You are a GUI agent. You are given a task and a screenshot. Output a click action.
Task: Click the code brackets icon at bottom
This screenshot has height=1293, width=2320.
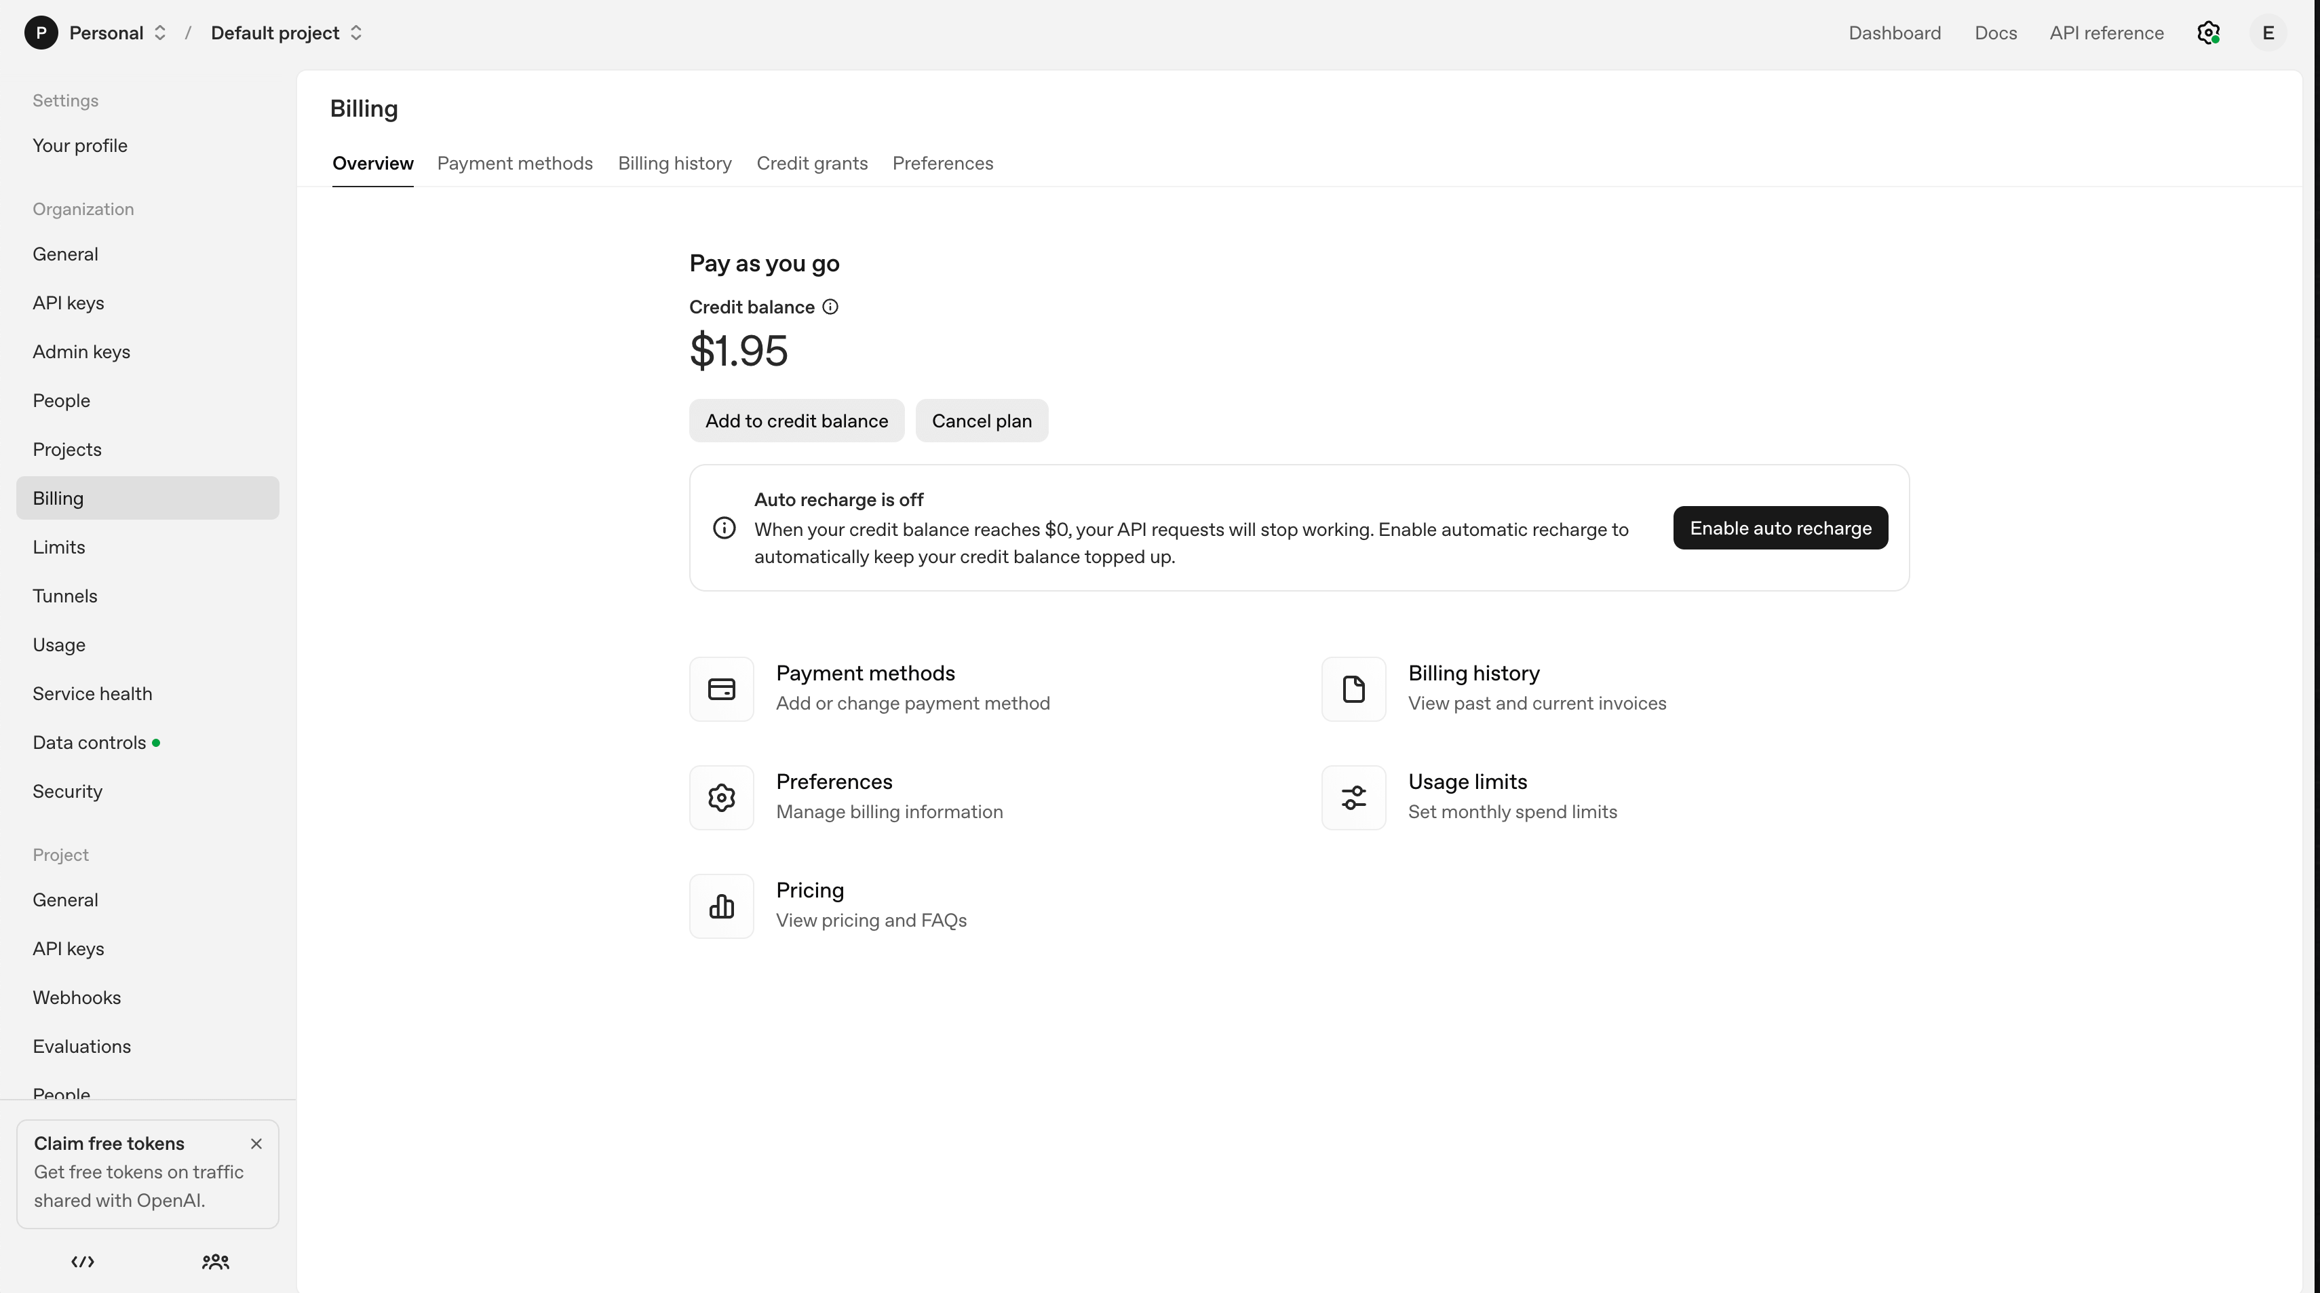(83, 1262)
